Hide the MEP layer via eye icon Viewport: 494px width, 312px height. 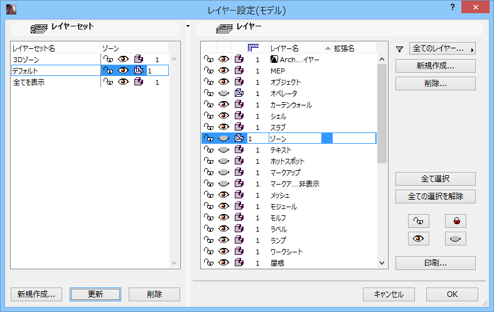223,70
